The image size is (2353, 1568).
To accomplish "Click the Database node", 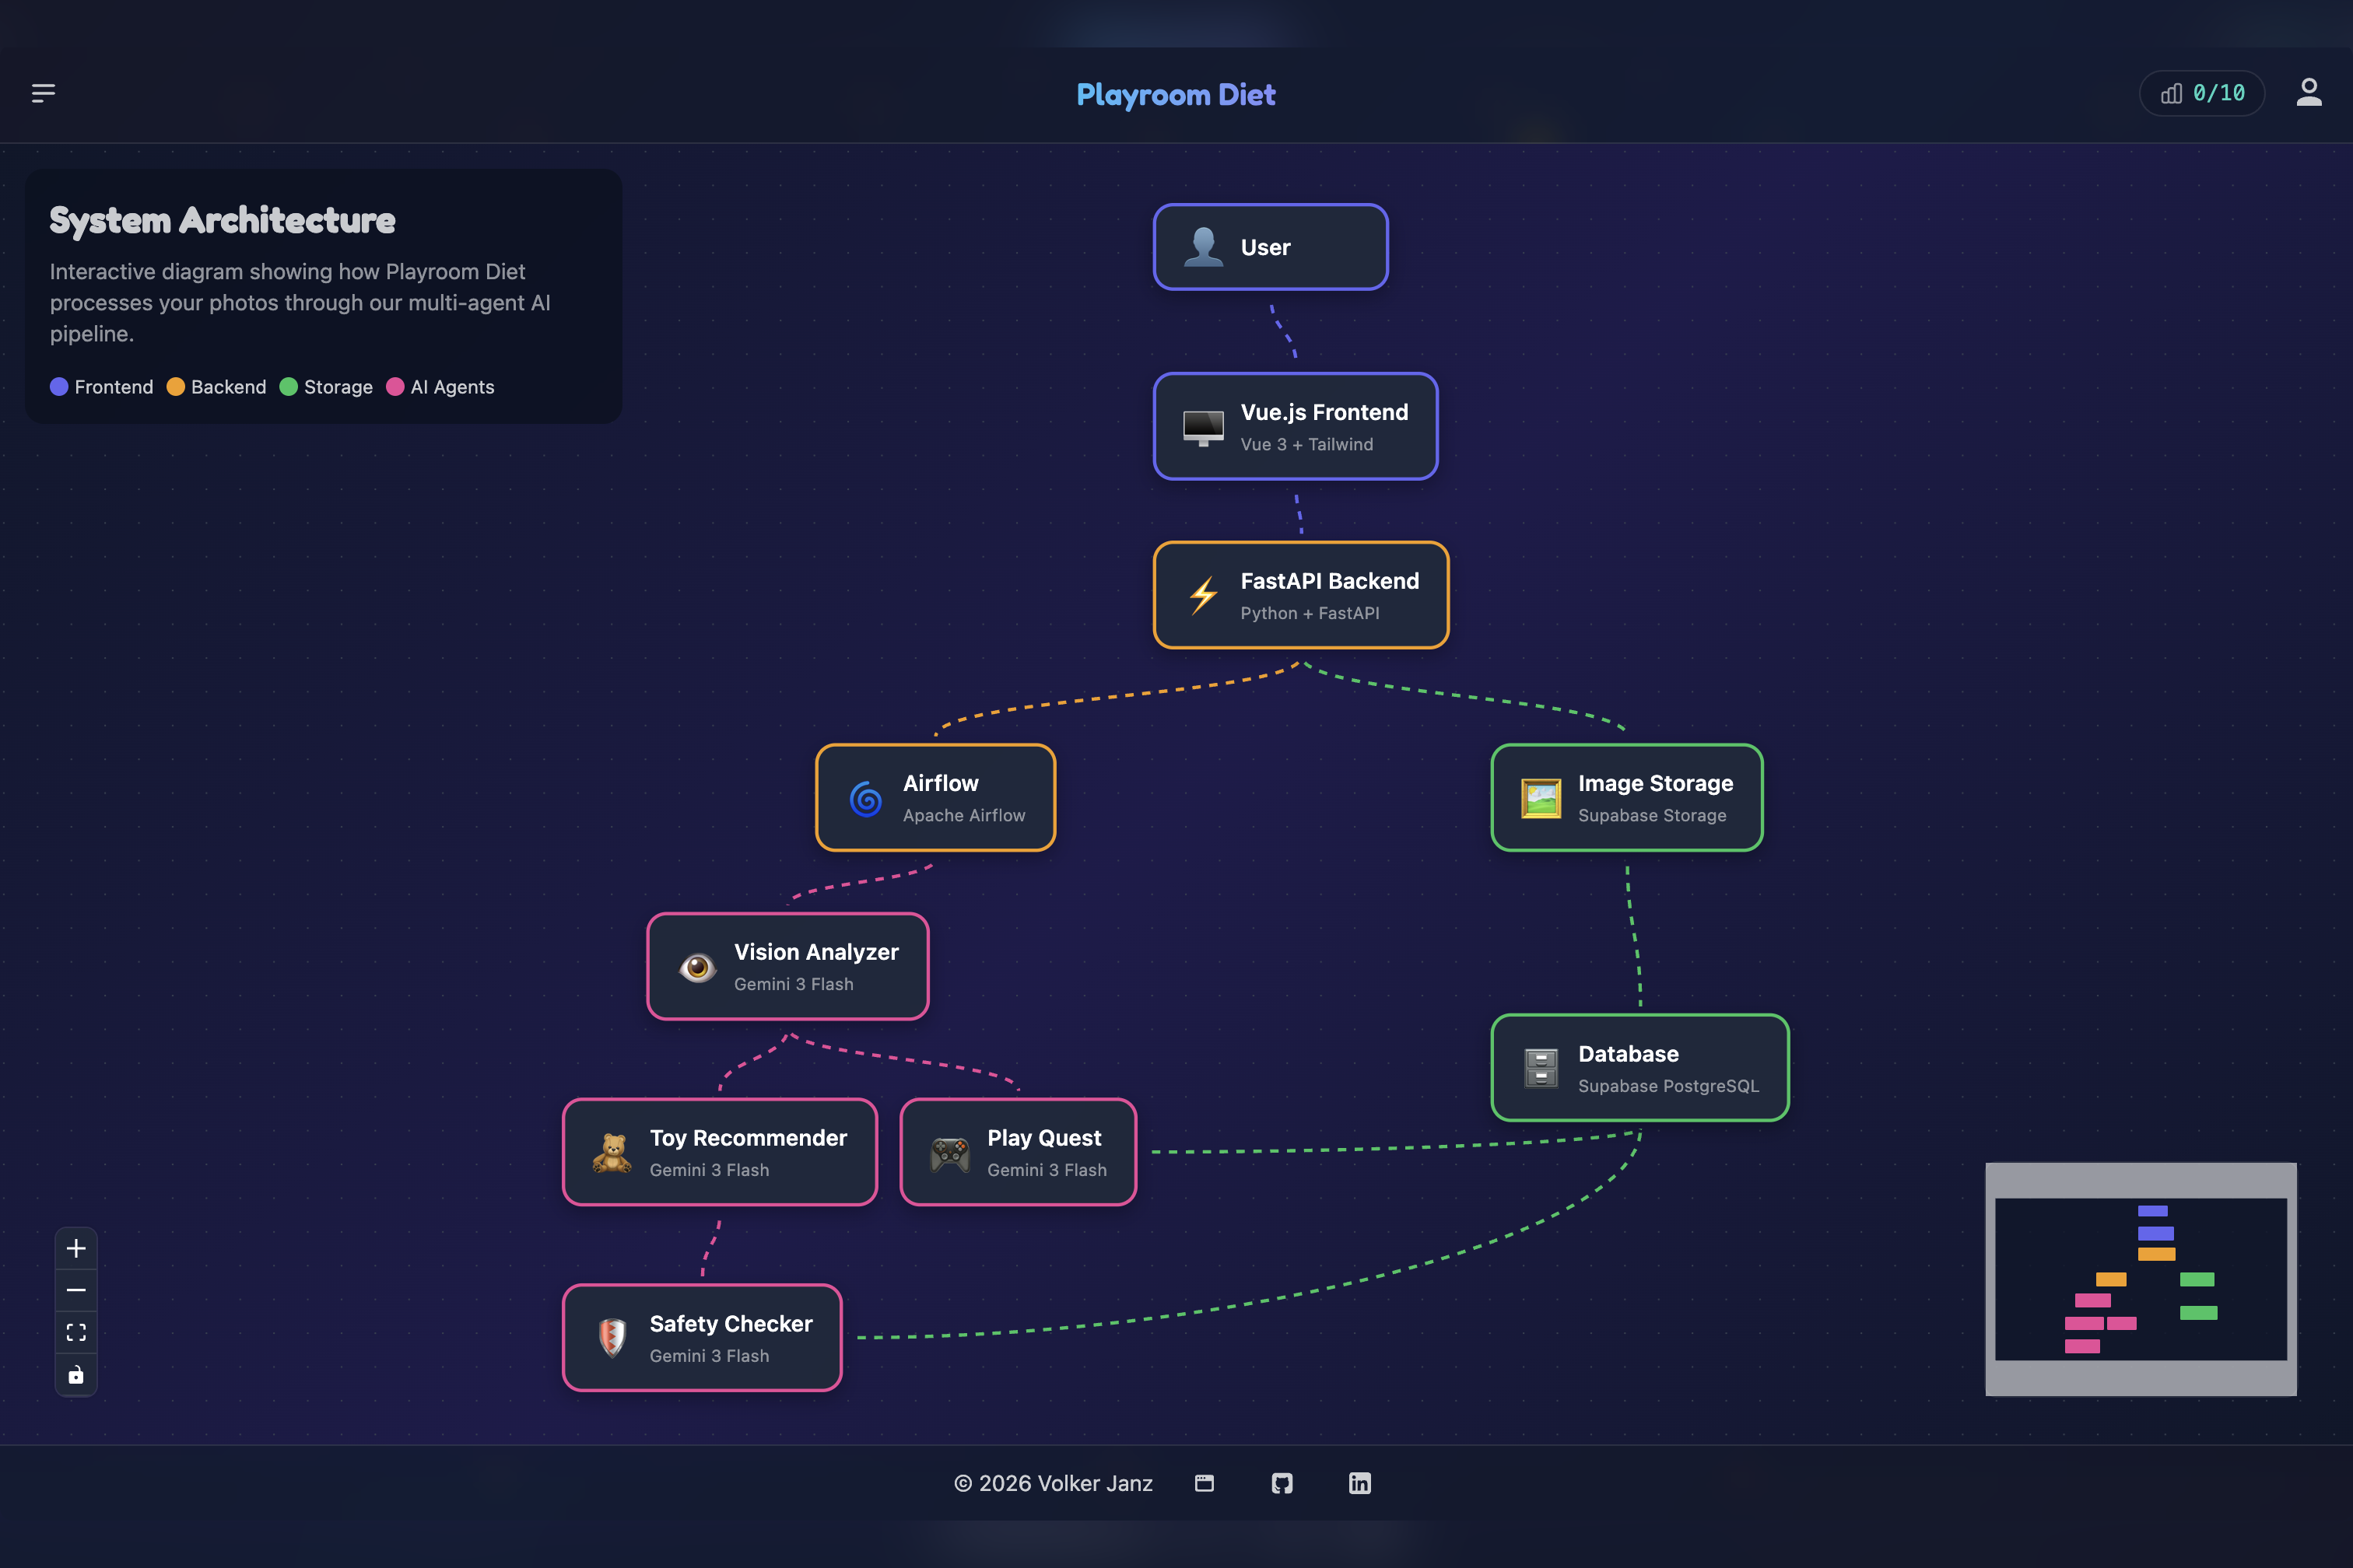I will [1639, 1068].
